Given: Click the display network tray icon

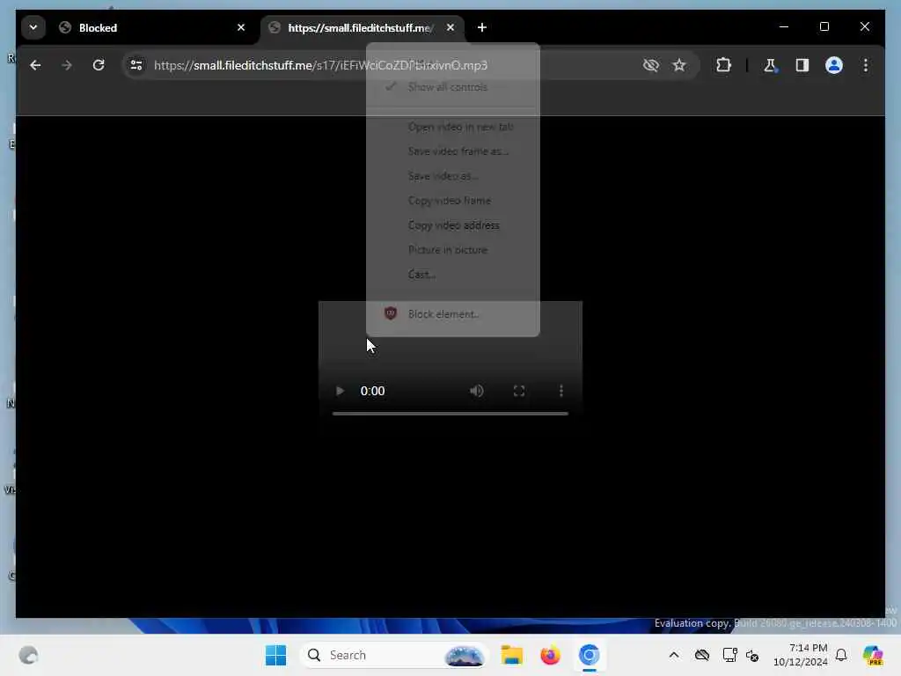Looking at the screenshot, I should pos(729,655).
